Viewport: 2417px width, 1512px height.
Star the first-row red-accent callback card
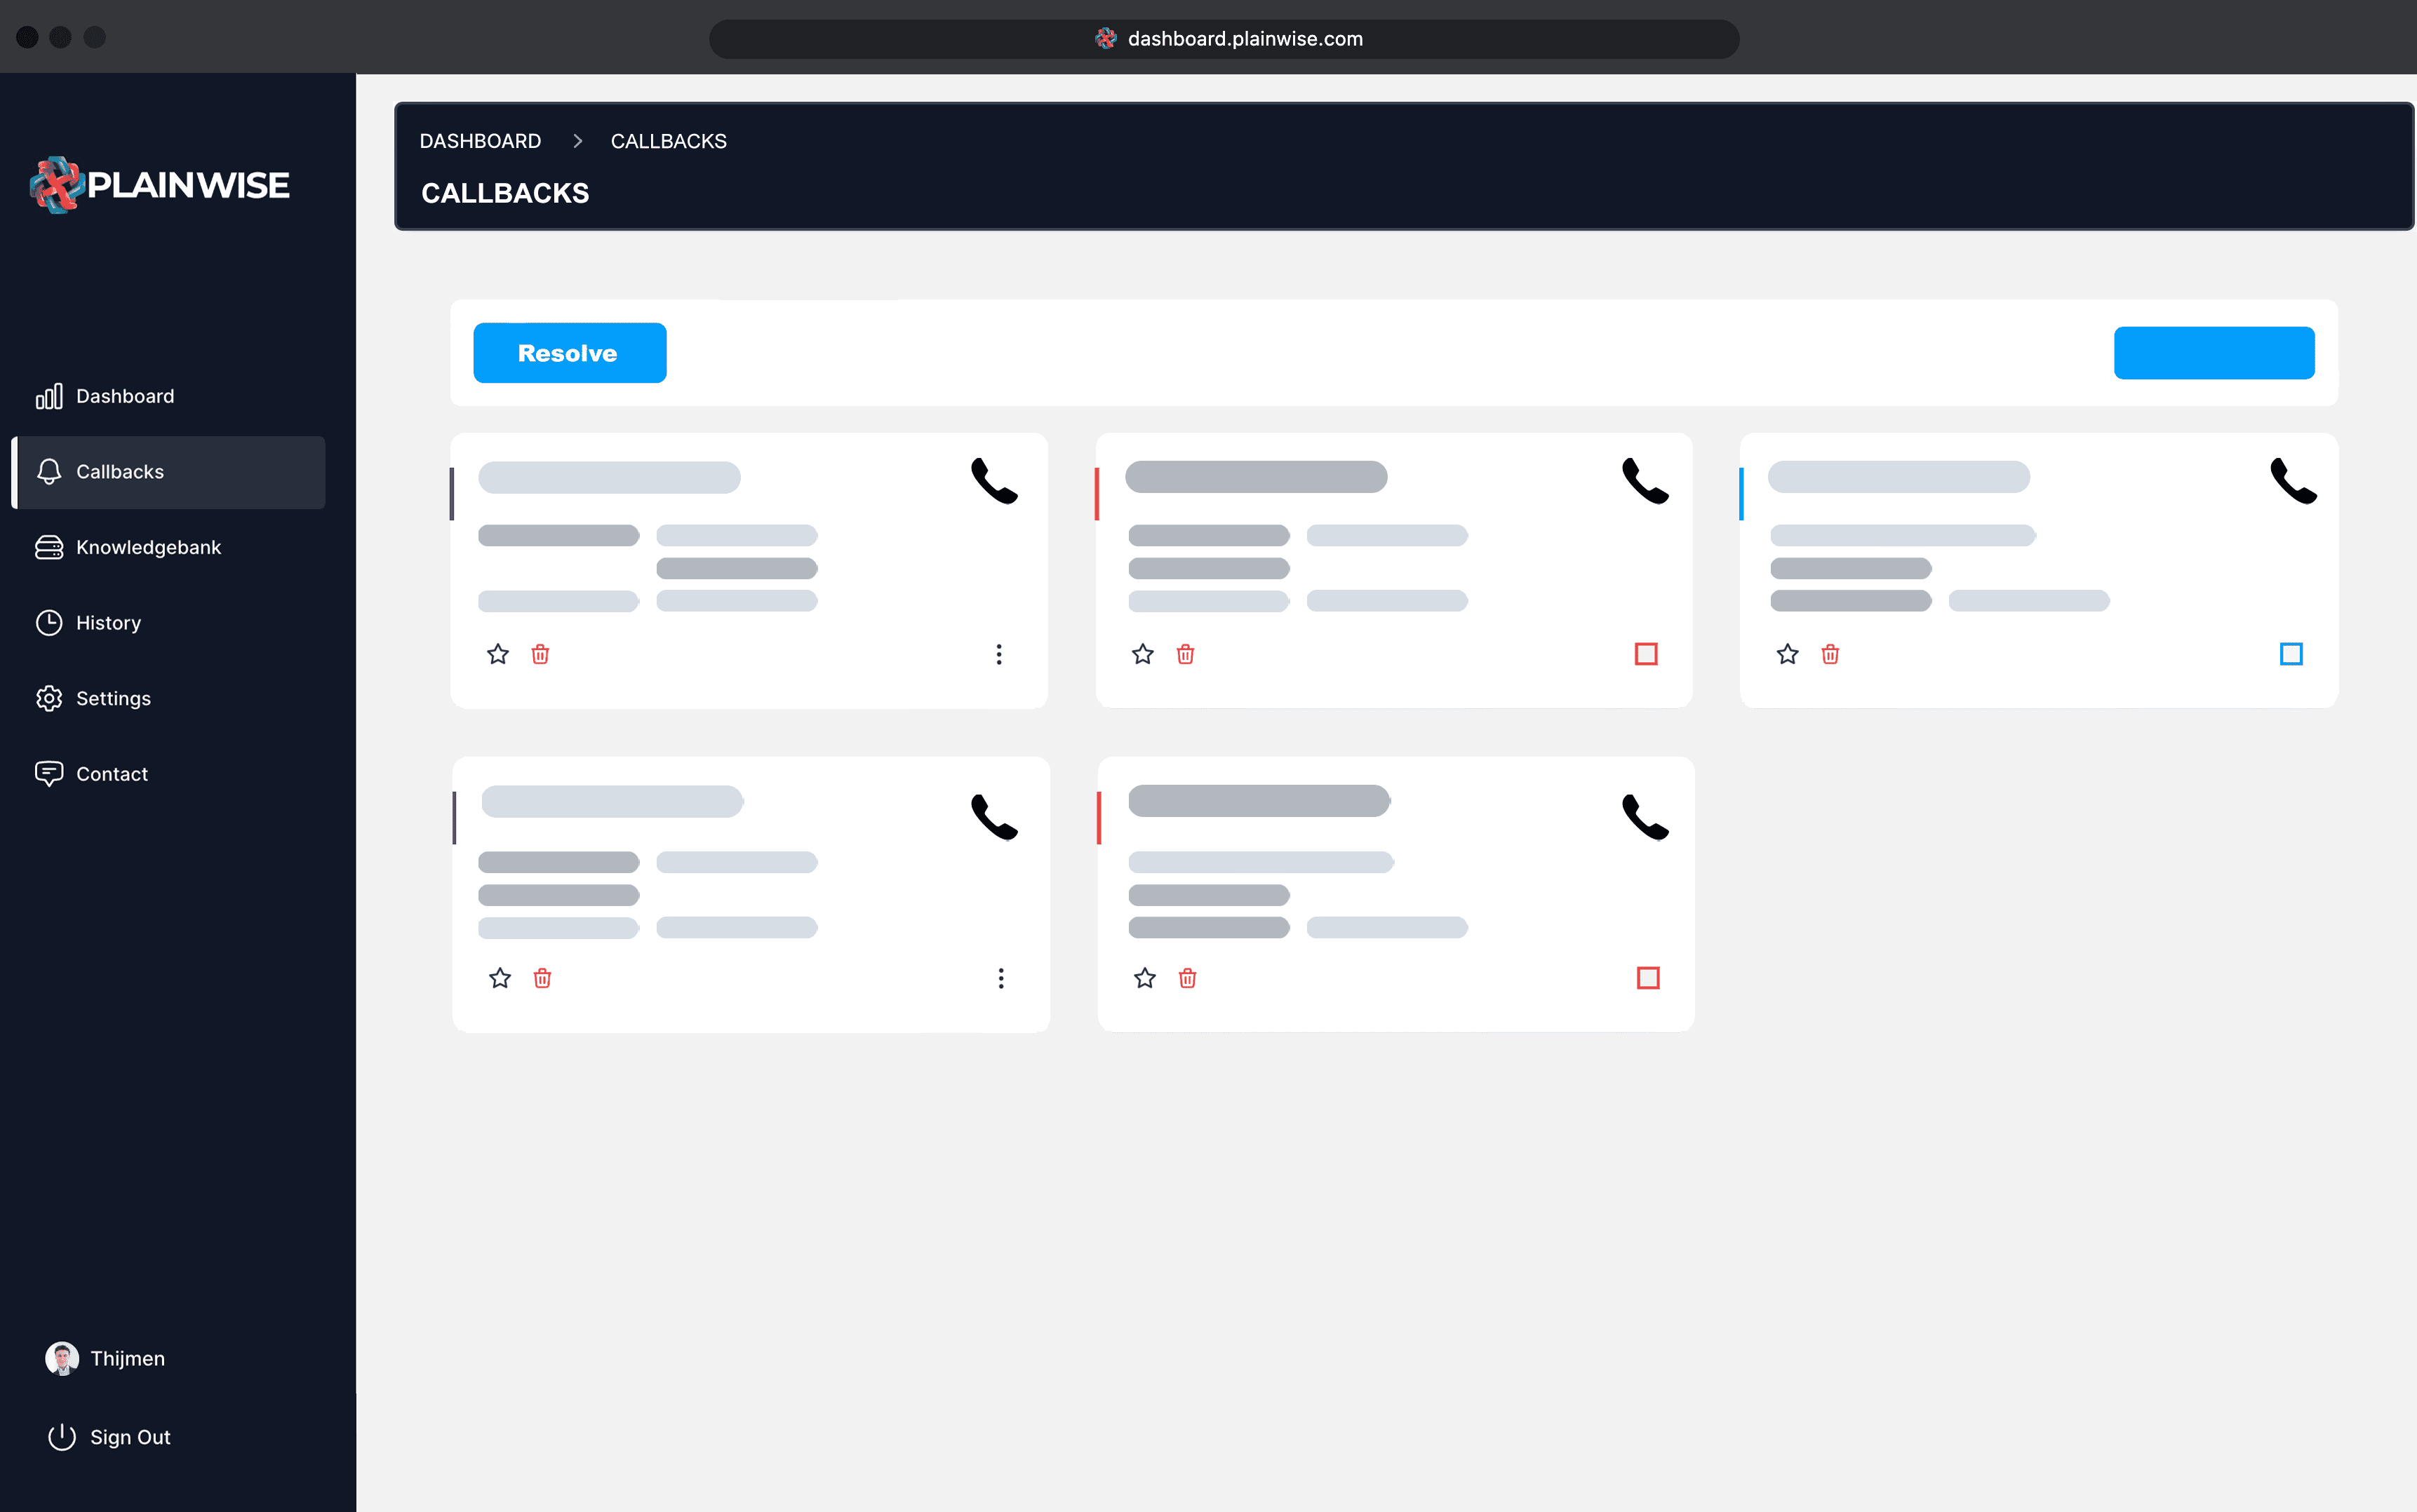tap(1142, 654)
